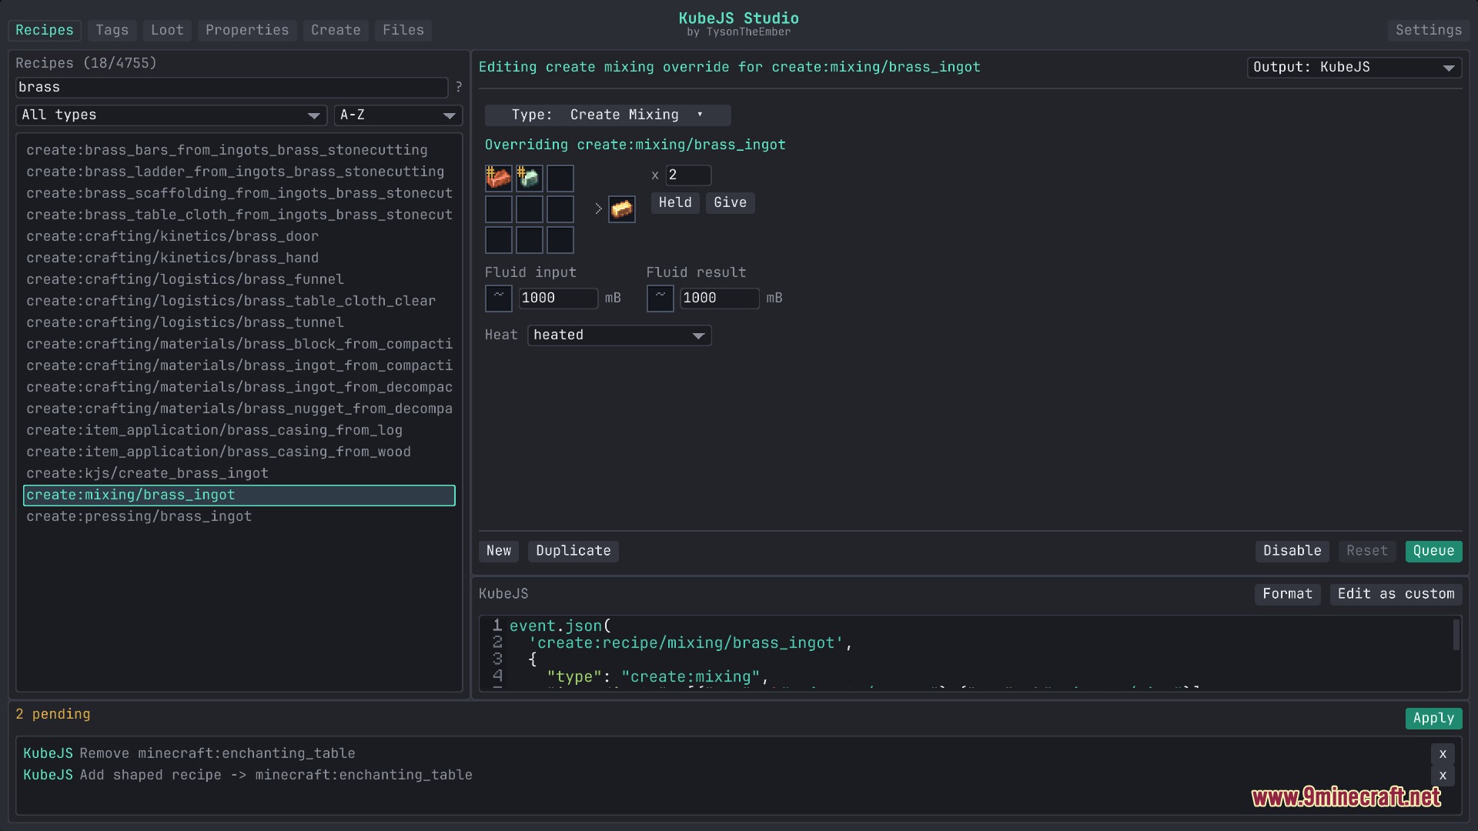This screenshot has width=1478, height=831.
Task: Open the Type: Create Mixing dropdown
Action: (x=607, y=115)
